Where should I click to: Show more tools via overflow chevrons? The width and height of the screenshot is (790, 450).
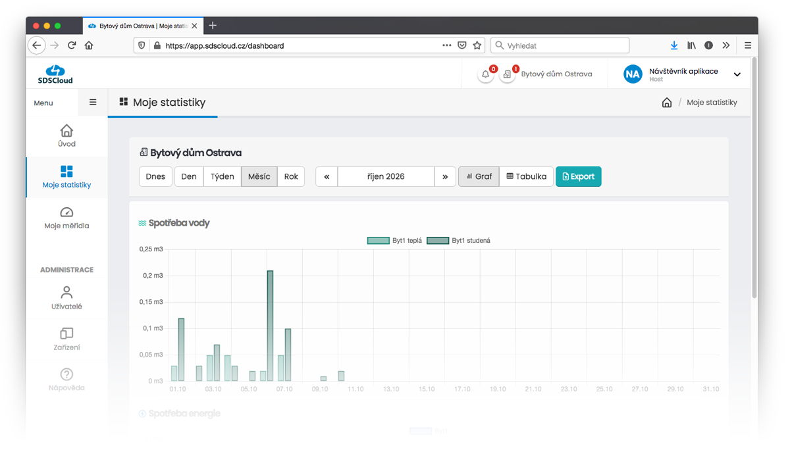[725, 45]
